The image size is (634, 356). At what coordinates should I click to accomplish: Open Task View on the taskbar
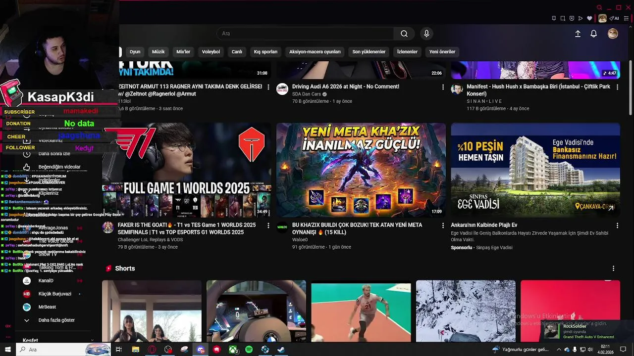119,350
